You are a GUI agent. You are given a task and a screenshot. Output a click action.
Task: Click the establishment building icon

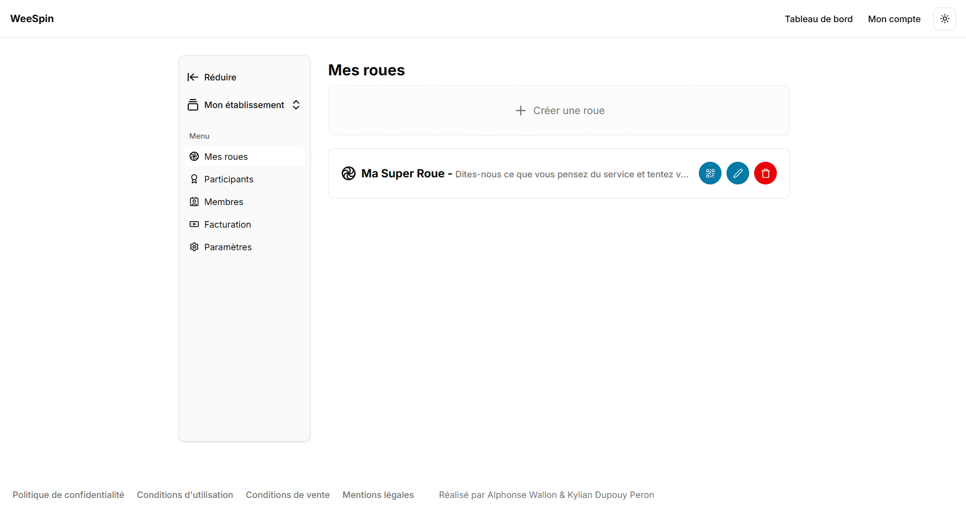click(x=194, y=105)
